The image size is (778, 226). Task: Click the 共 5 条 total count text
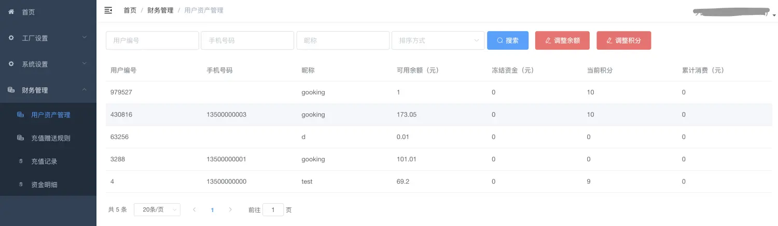(x=117, y=210)
